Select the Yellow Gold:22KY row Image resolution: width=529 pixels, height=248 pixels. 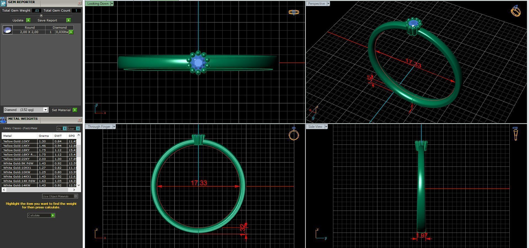pyautogui.click(x=39, y=159)
